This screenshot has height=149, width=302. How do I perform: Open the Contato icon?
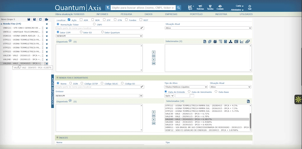[220, 7]
